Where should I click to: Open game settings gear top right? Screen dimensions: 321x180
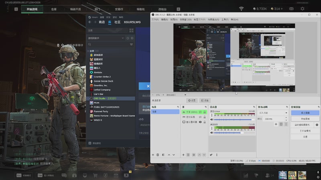coord(303,9)
